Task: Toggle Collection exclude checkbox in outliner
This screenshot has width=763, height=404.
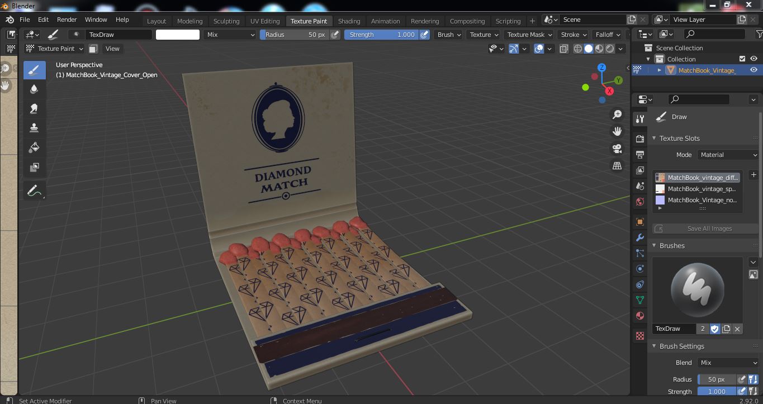Action: 742,59
